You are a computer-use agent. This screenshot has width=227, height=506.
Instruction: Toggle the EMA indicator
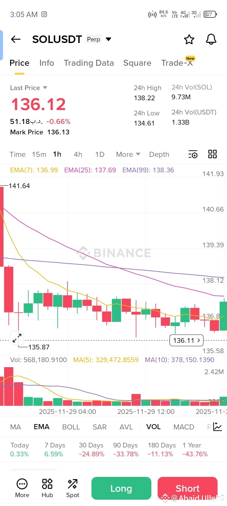(x=42, y=427)
